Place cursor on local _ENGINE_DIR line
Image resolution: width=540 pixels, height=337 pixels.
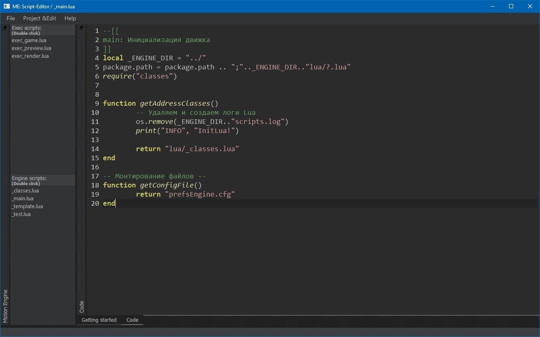coord(154,58)
